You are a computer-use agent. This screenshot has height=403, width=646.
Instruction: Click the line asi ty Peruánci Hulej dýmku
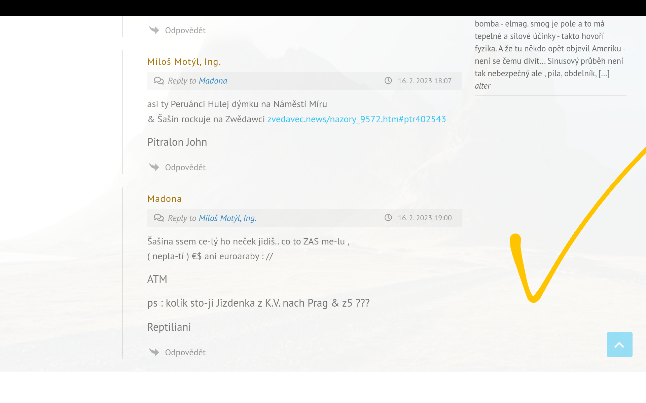click(237, 104)
